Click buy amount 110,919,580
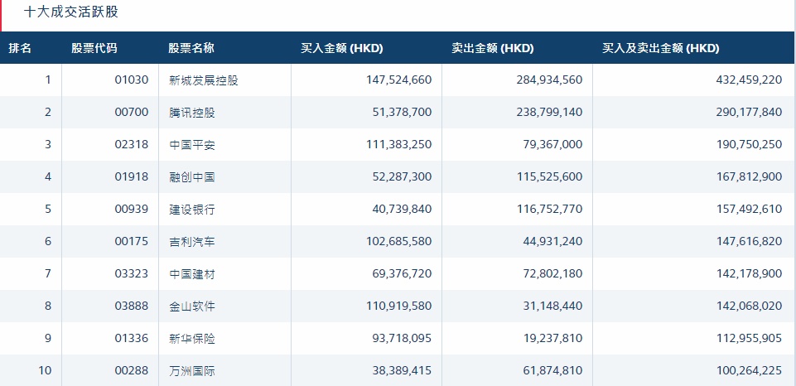796x386 pixels. 399,306
